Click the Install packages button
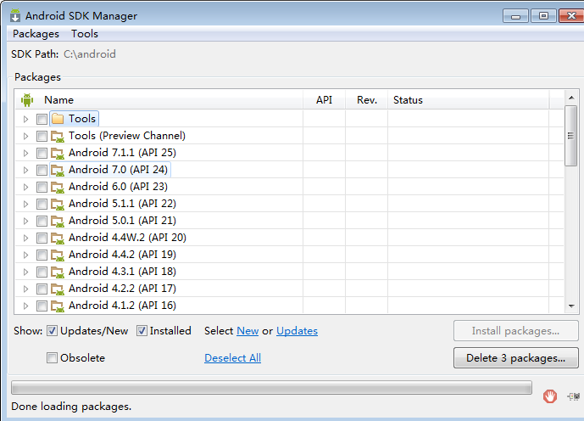This screenshot has width=584, height=421. (x=516, y=331)
